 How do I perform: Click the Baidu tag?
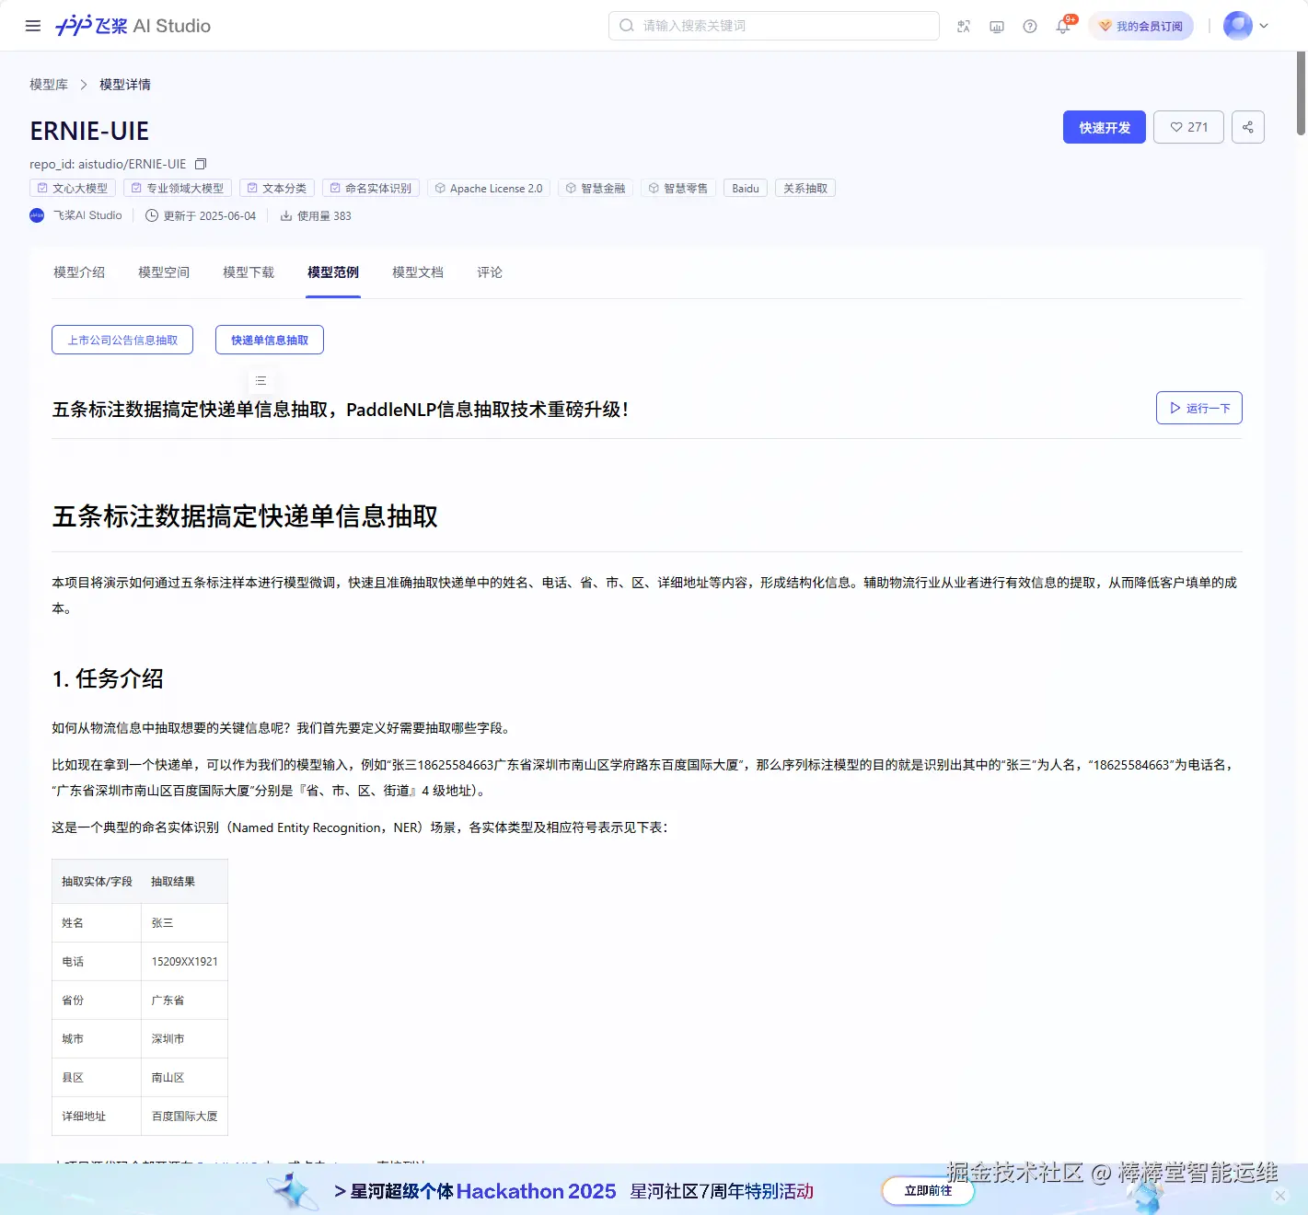coord(746,188)
